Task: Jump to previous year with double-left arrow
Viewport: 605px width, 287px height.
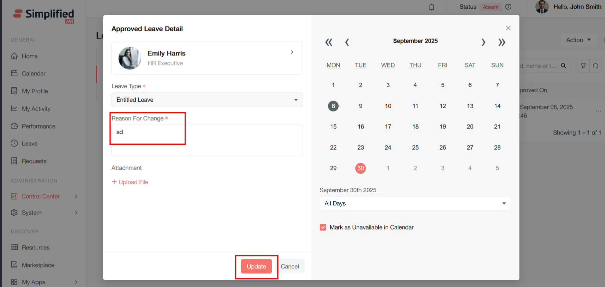Action: (x=329, y=42)
